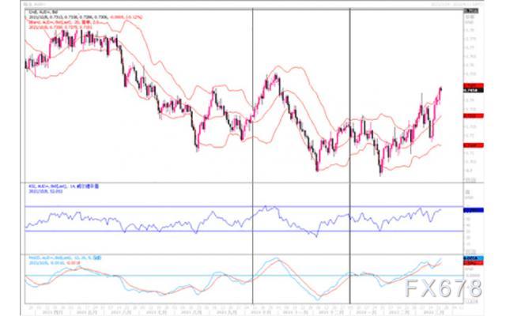The width and height of the screenshot is (506, 316).
Task: Select the black candlestick series legend line
Action: coord(43,12)
